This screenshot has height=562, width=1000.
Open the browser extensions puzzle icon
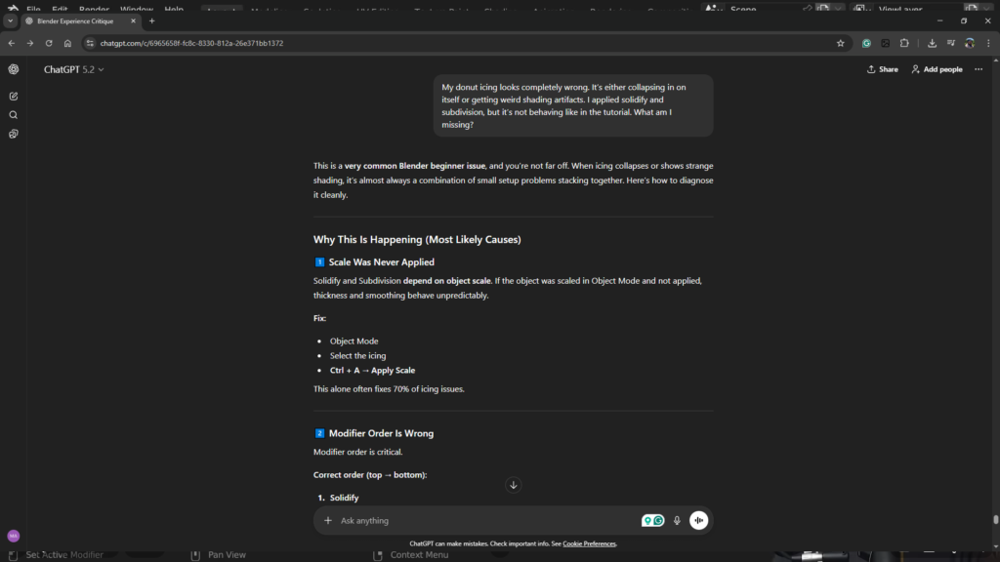[x=904, y=43]
